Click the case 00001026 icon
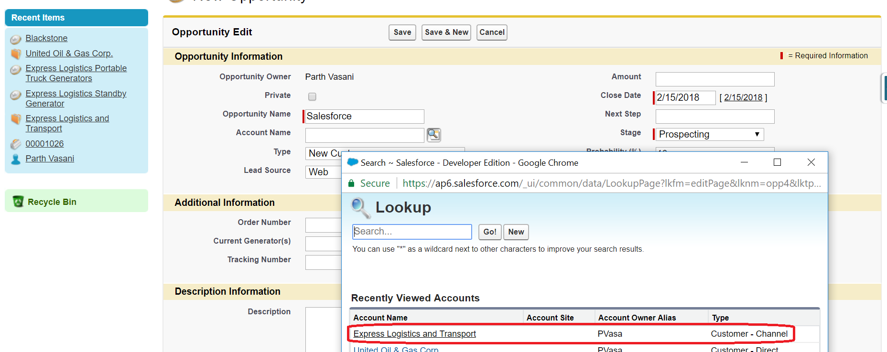This screenshot has width=887, height=352. (x=16, y=144)
